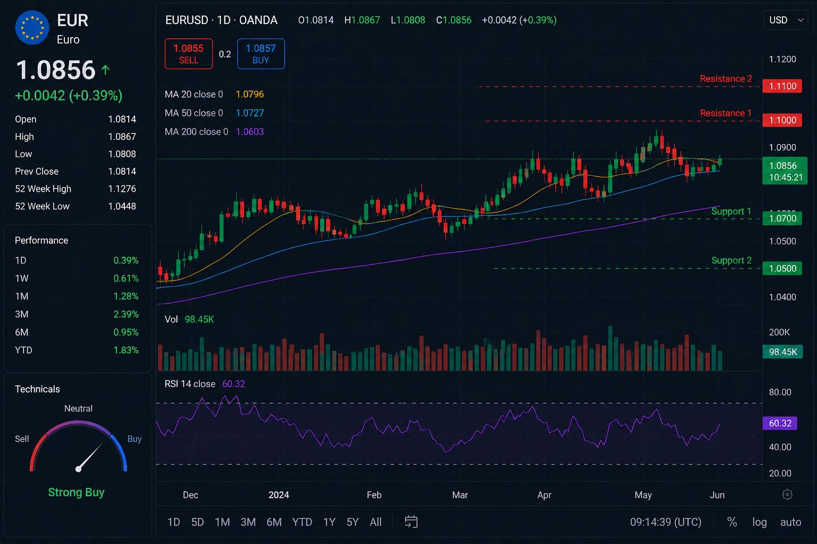Toggle log scale mode
Screen dimensions: 817x544
[x=760, y=522]
